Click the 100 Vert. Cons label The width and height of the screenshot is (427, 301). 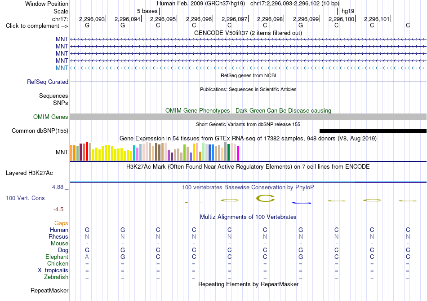[25, 198]
